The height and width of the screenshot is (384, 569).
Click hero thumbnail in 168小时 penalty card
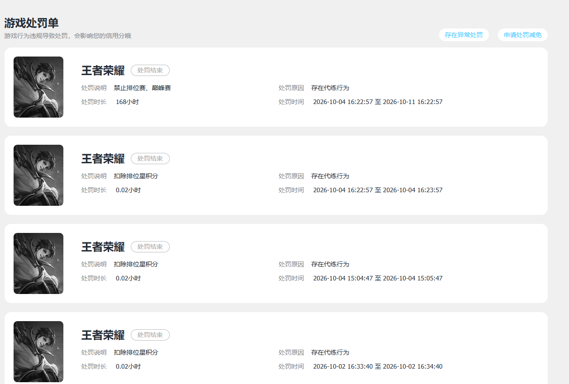point(38,87)
